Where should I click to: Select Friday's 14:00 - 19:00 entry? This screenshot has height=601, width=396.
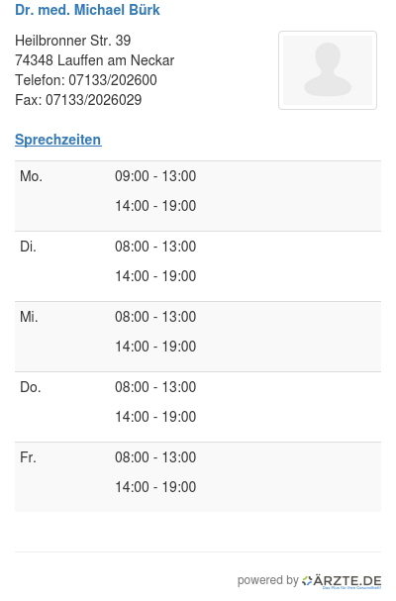155,487
